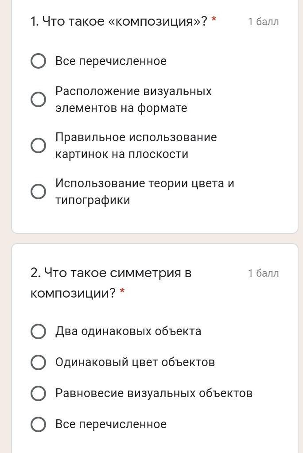Click label text «Расположение визуальных элементов на формате»
303x453 pixels.
(134, 99)
